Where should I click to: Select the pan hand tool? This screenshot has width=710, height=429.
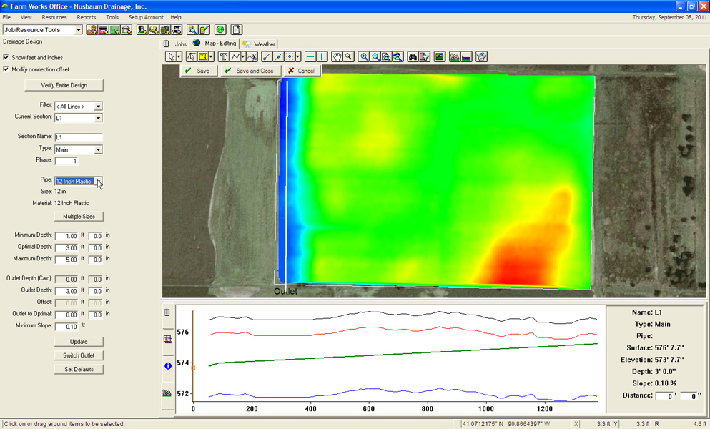[x=337, y=56]
